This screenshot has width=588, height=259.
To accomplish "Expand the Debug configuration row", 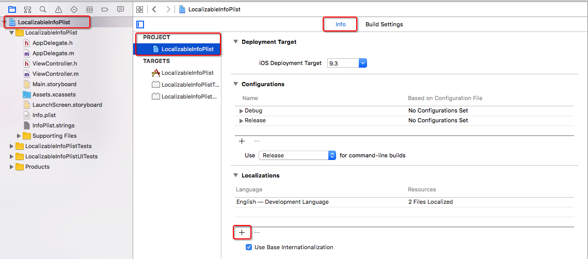I will point(241,111).
